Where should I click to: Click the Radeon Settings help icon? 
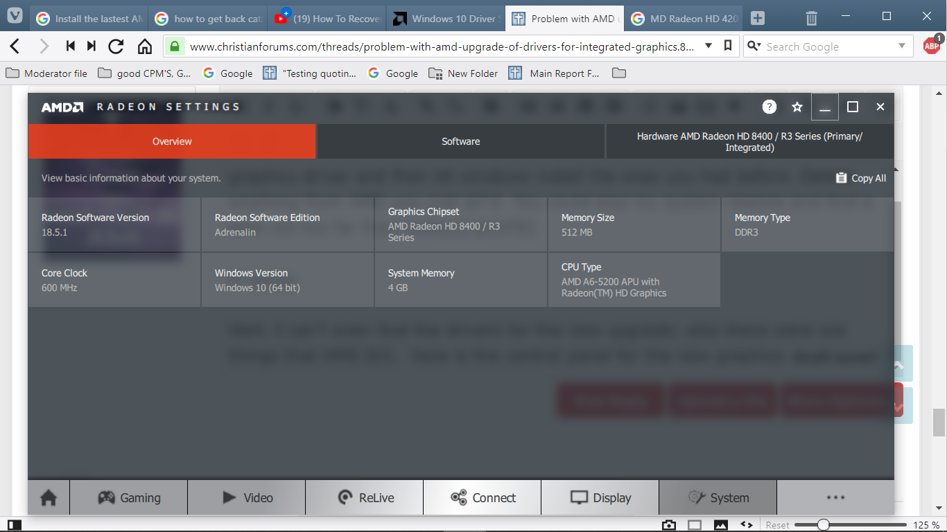769,107
